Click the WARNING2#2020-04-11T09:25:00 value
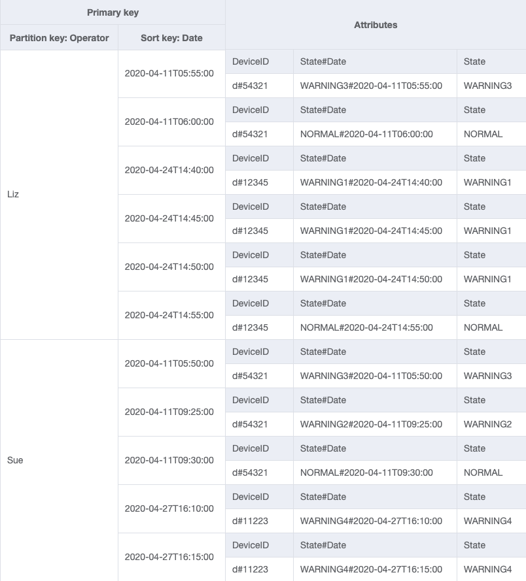 pos(371,424)
